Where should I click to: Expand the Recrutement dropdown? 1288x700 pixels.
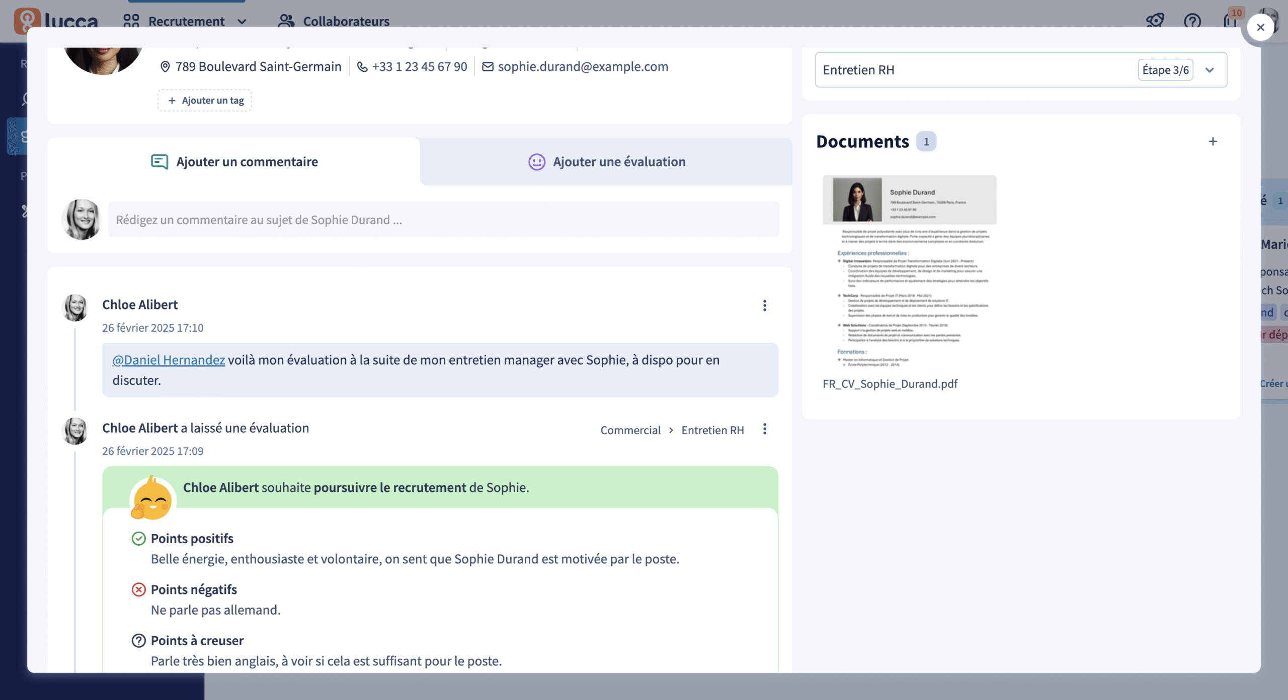242,22
